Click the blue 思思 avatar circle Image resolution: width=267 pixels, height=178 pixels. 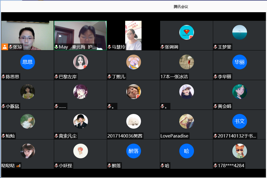pyautogui.click(x=27, y=62)
